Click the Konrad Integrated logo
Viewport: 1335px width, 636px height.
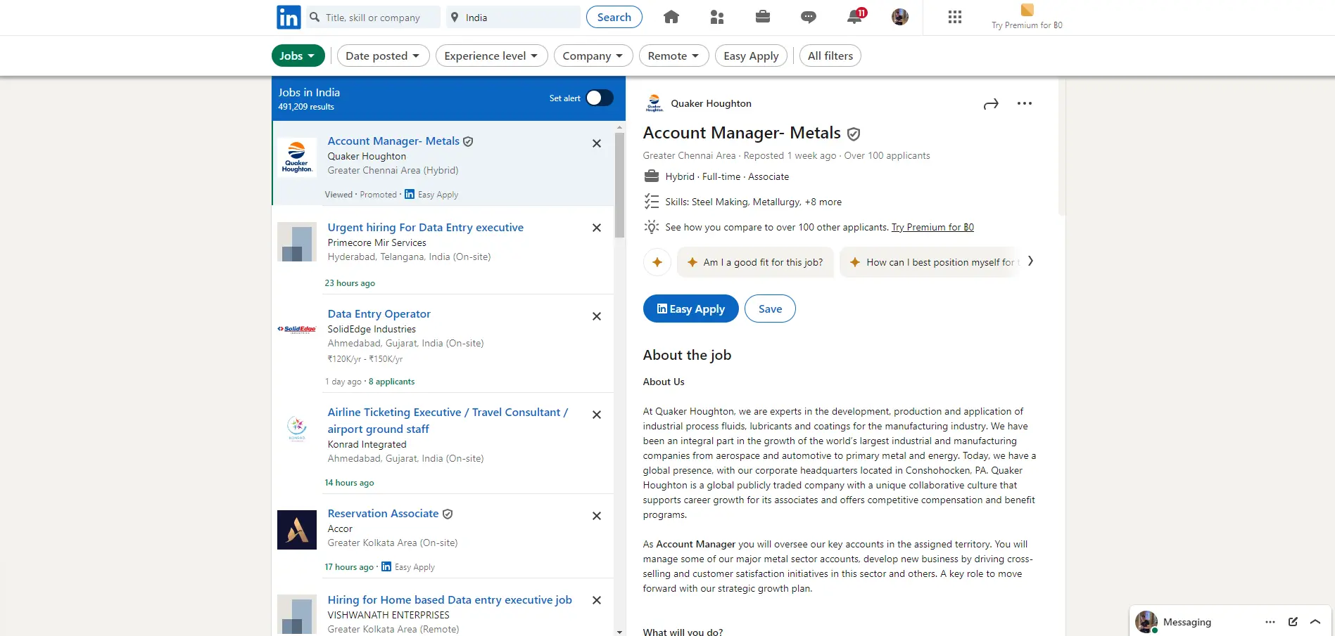pos(297,427)
